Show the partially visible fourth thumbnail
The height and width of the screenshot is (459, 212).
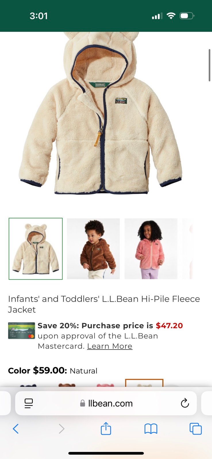click(x=187, y=249)
